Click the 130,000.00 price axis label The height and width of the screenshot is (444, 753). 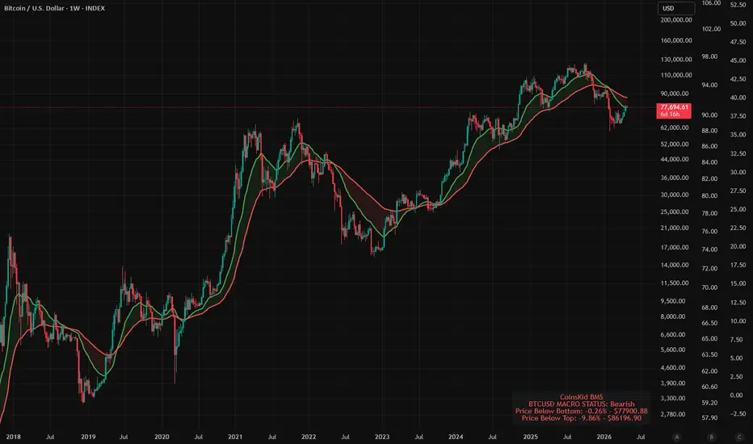pos(676,60)
